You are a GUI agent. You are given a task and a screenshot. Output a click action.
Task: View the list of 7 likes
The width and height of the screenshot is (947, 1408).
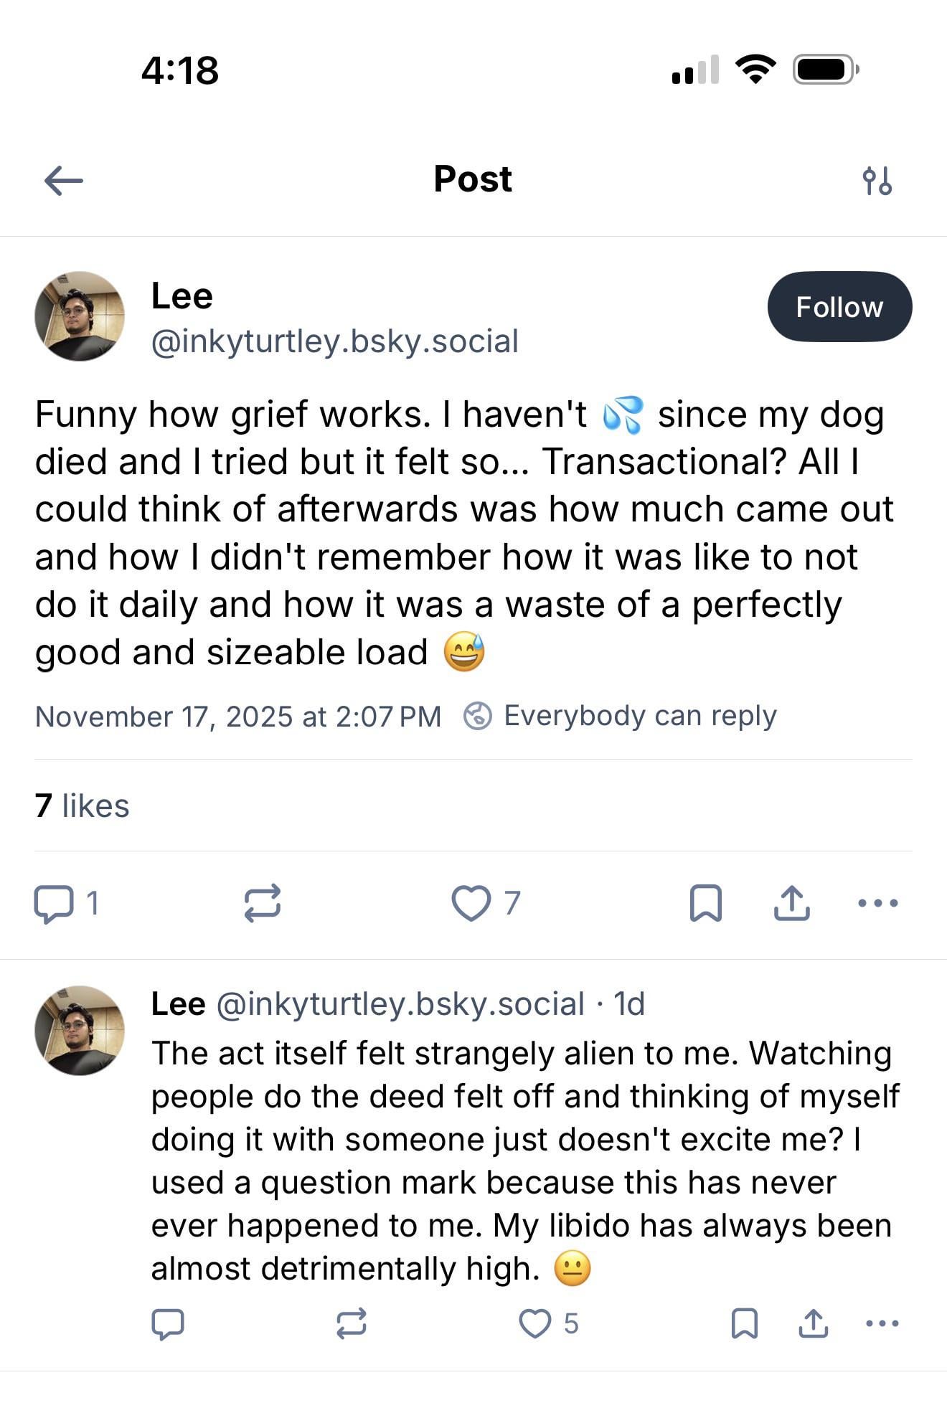click(x=82, y=805)
